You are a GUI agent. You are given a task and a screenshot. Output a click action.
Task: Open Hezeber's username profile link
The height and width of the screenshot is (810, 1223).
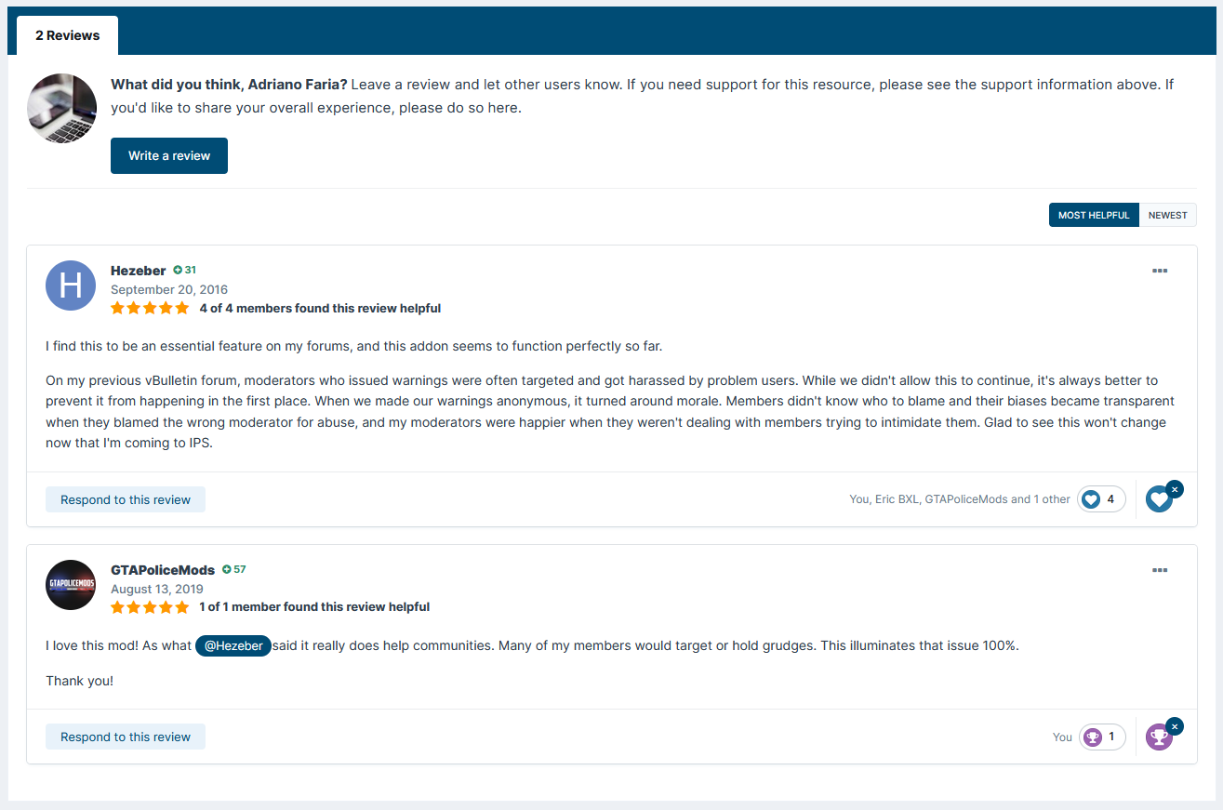pos(138,271)
